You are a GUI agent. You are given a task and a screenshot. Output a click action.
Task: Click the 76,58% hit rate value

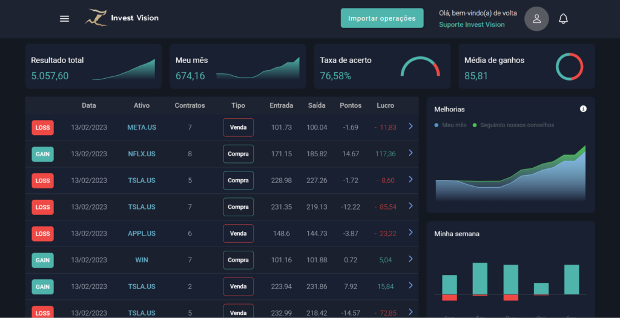pos(335,76)
